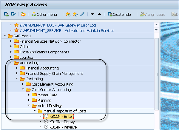
Task: Click the first user menu toolbar icon
Action: (6, 14)
